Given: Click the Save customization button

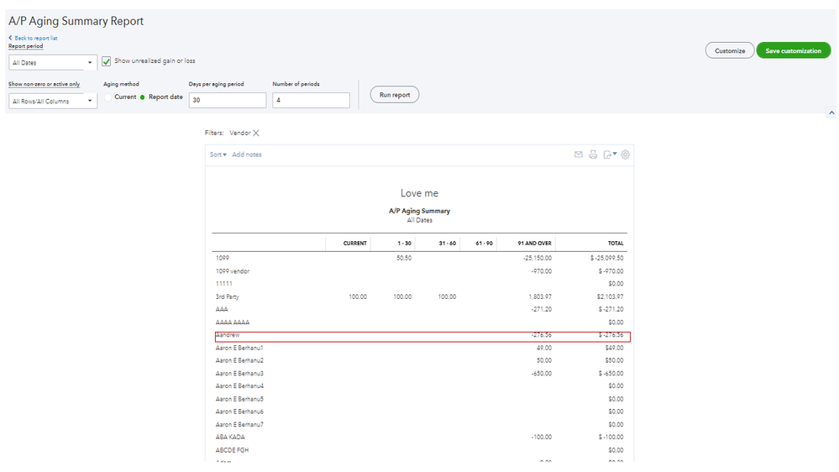Looking at the screenshot, I should (x=793, y=51).
